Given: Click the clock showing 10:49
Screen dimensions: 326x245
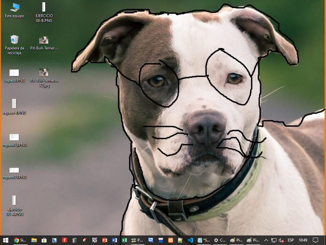Looking at the screenshot, I should tap(303, 240).
